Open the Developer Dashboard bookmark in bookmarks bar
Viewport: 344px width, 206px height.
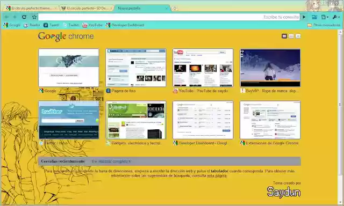[125, 25]
